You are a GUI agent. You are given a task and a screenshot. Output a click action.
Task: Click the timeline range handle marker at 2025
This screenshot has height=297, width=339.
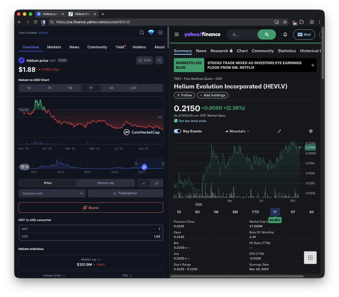pos(144,167)
